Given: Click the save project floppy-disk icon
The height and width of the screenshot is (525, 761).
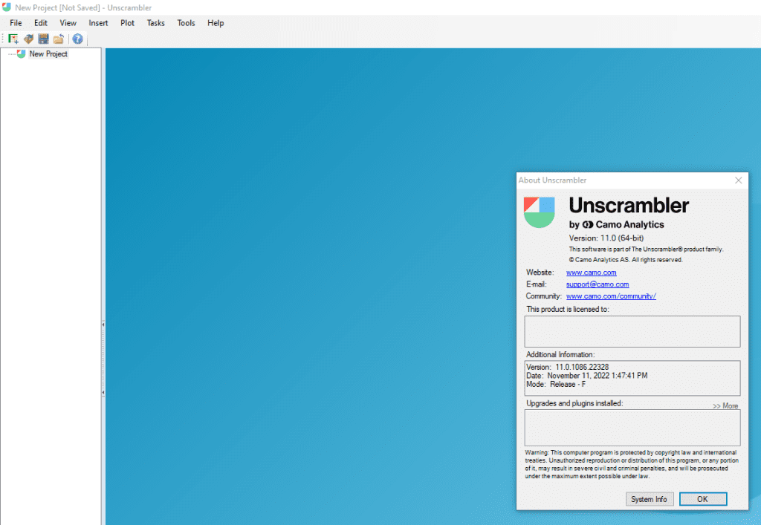Looking at the screenshot, I should (43, 39).
